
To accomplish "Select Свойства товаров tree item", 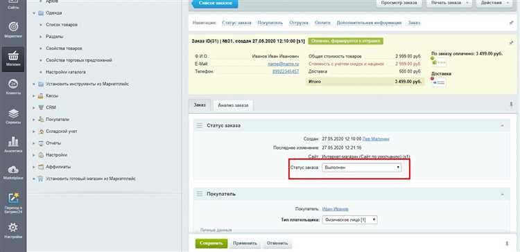I will pos(64,48).
